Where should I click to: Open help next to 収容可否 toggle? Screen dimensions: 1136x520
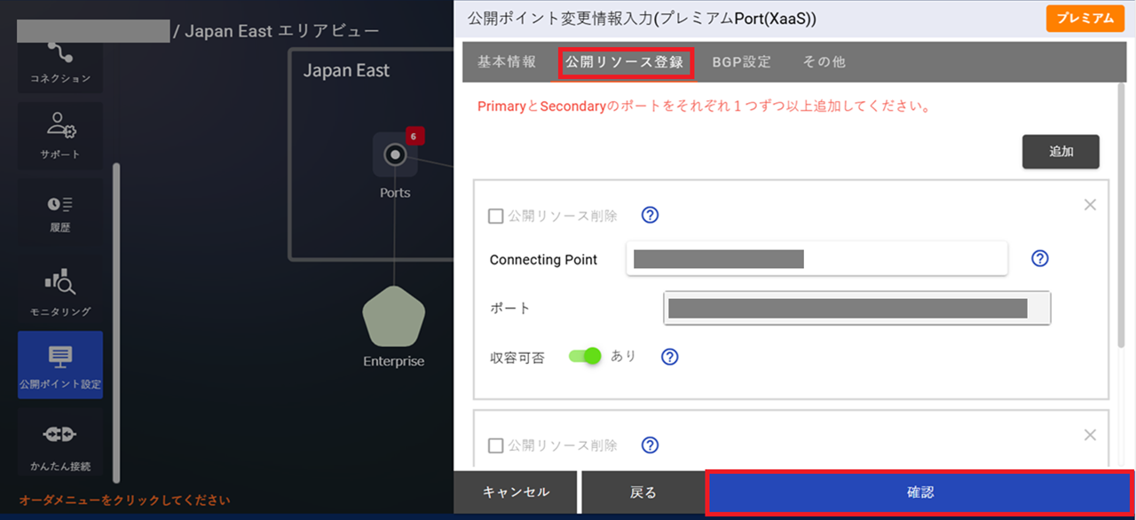pos(669,356)
